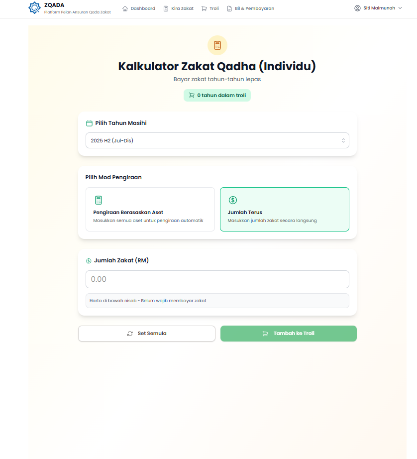Click the calendar icon beside Pilih Tahun Masihi
This screenshot has width=417, height=459.
(90, 123)
